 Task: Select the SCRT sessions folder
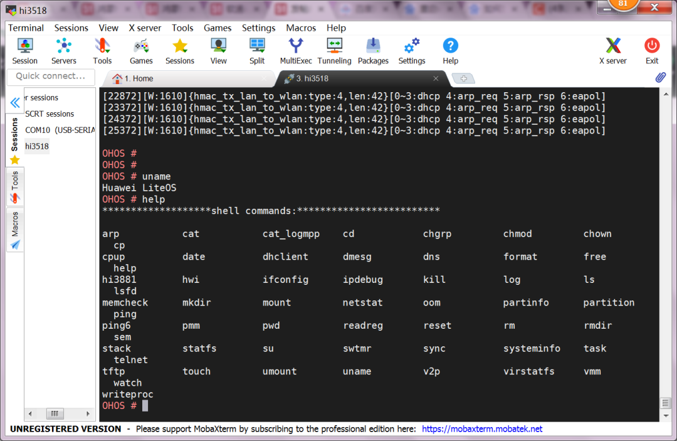pyautogui.click(x=50, y=114)
